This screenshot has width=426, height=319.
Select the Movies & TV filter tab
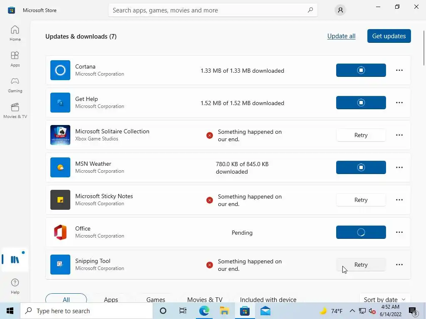coord(205,299)
